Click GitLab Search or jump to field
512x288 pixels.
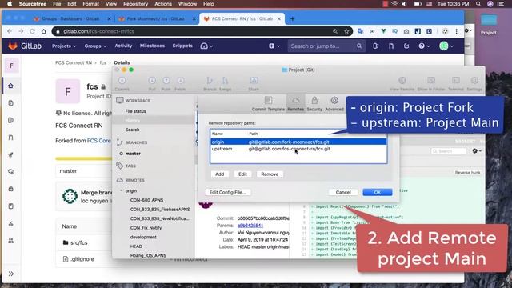[326, 46]
